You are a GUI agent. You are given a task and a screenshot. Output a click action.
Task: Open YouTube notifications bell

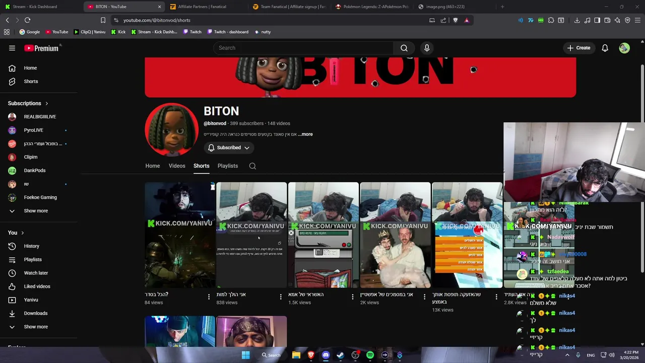605,48
